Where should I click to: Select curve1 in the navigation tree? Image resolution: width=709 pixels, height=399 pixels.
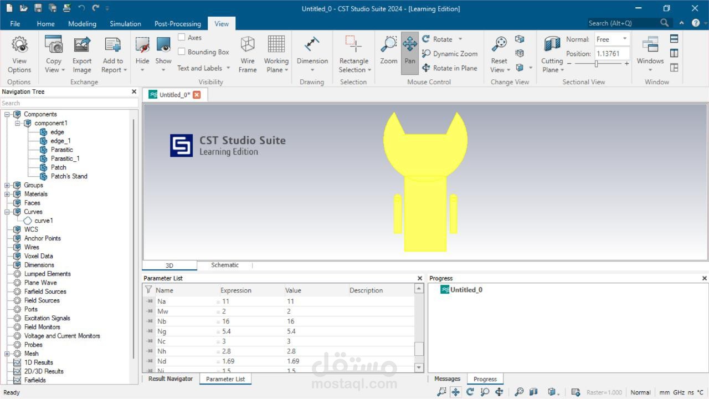pos(44,221)
